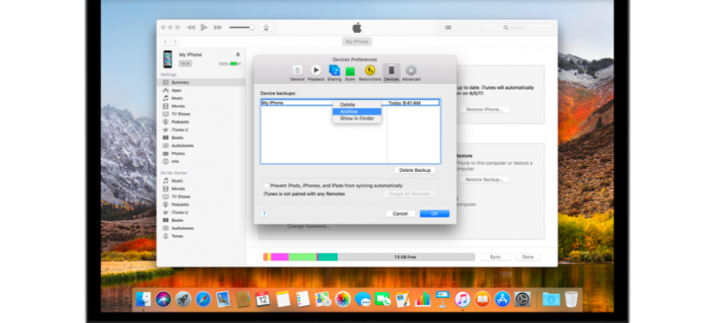Select Summary in the Settings sidebar
Viewport: 728px width, 323px height.
201,82
